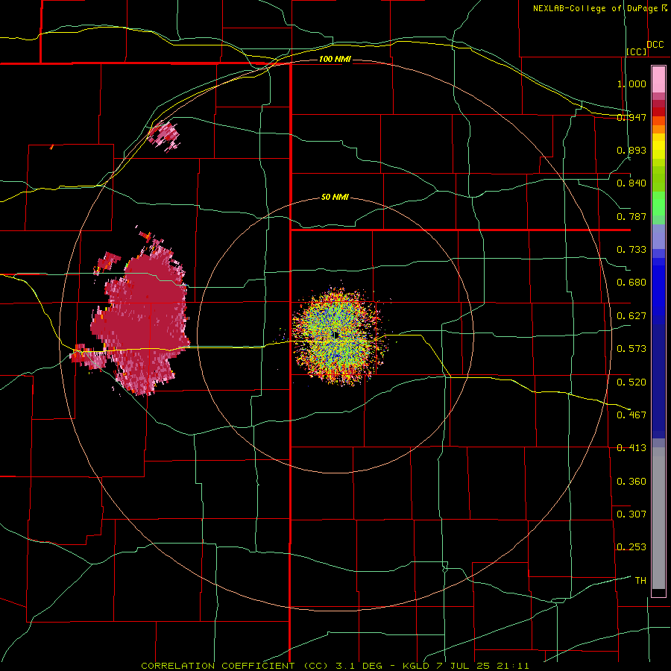The image size is (671, 671).
Task: Click the 21:11 timestamp text
Action: (513, 666)
